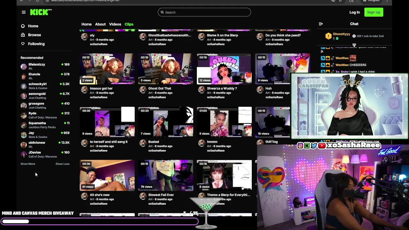Click avatar beside 'Busted' clip
Image resolution: width=409 pixels, height=230 pixels.
[x=143, y=143]
